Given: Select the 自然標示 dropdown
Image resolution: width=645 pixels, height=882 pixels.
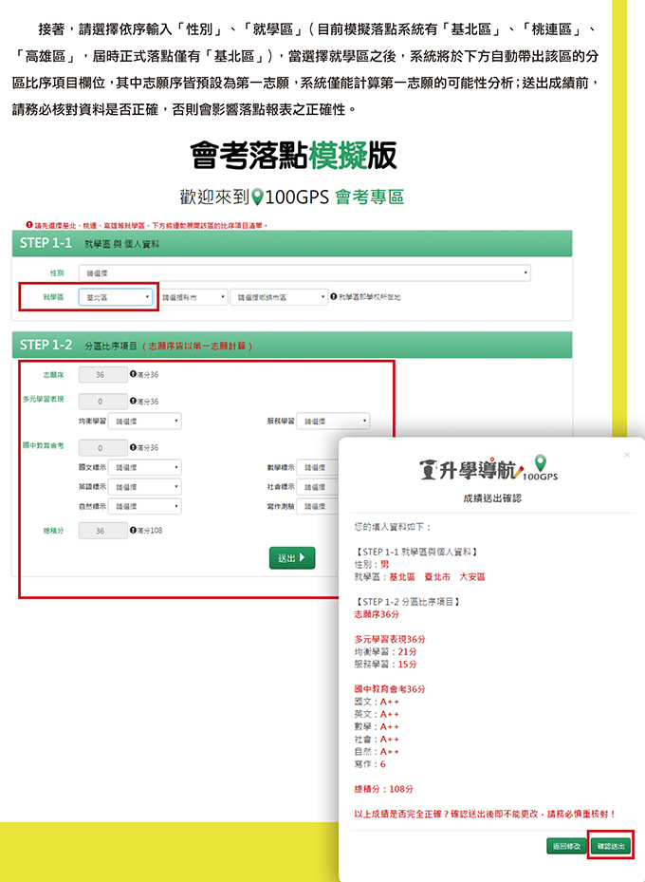Looking at the screenshot, I should [x=145, y=507].
